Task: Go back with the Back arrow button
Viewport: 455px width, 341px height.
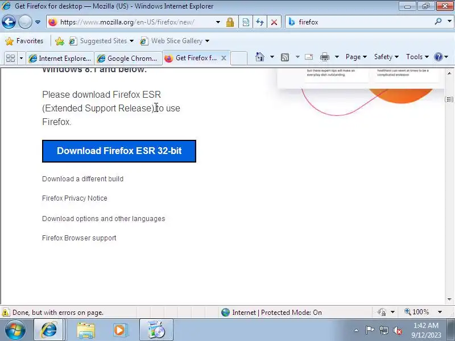Action: pos(9,22)
